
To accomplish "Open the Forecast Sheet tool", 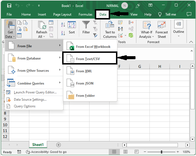I will pos(162,30).
